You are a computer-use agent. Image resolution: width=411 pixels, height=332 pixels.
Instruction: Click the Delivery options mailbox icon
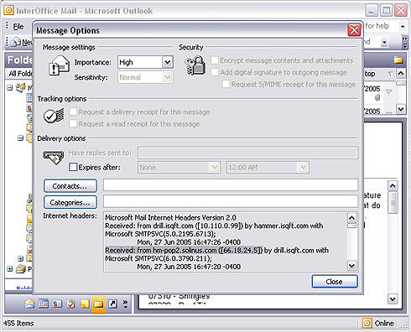53,158
